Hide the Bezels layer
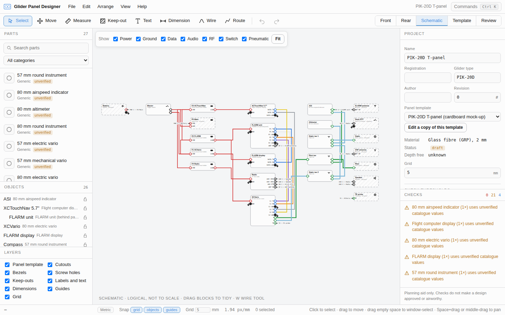505x315 pixels. [7, 273]
